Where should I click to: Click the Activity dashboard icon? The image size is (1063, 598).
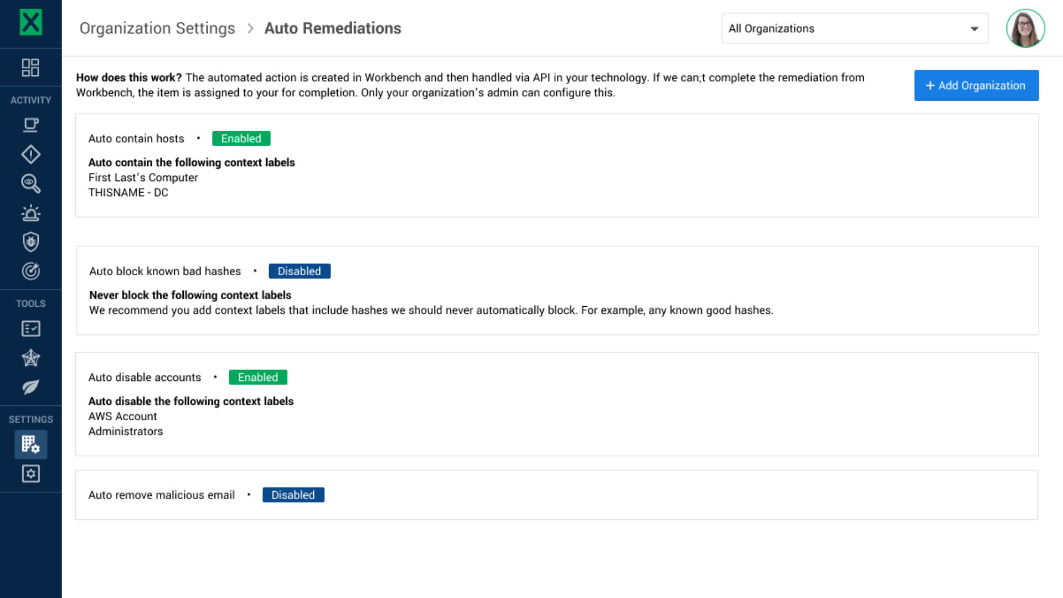pos(30,67)
